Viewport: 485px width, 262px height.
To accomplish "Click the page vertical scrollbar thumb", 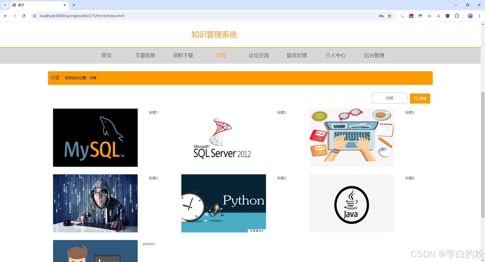I will (x=483, y=154).
